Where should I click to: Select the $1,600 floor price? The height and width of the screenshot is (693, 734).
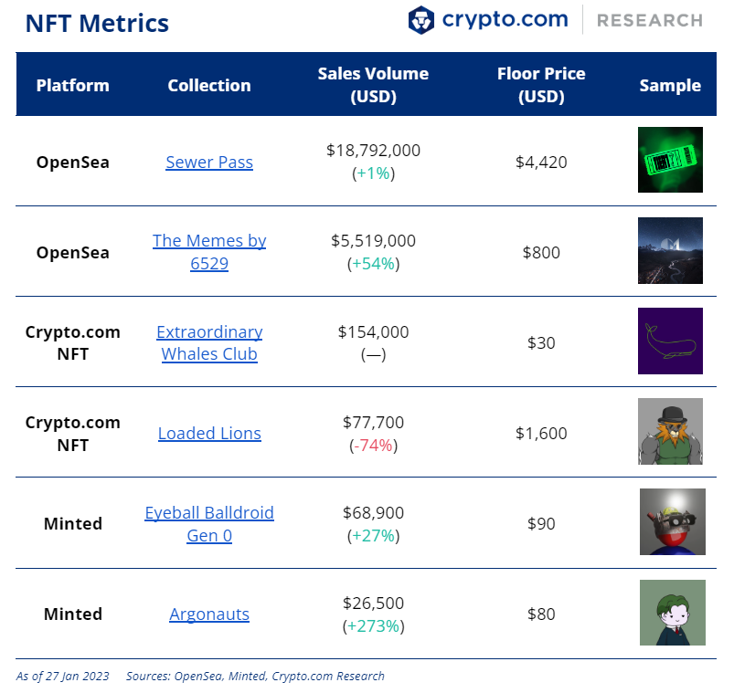tap(541, 434)
